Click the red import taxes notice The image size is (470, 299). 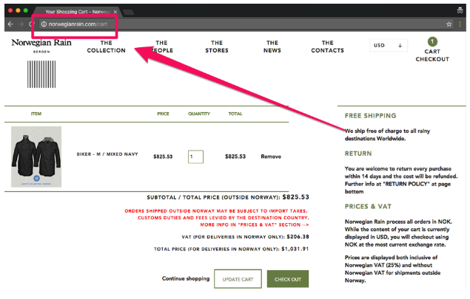(x=217, y=218)
